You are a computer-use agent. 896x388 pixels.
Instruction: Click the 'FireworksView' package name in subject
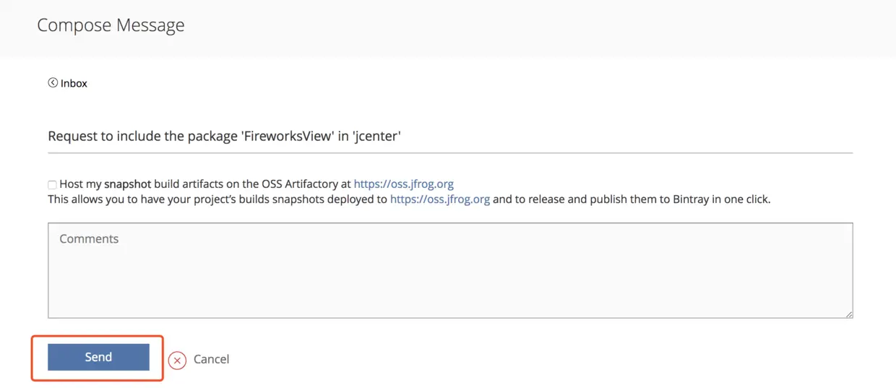[288, 136]
